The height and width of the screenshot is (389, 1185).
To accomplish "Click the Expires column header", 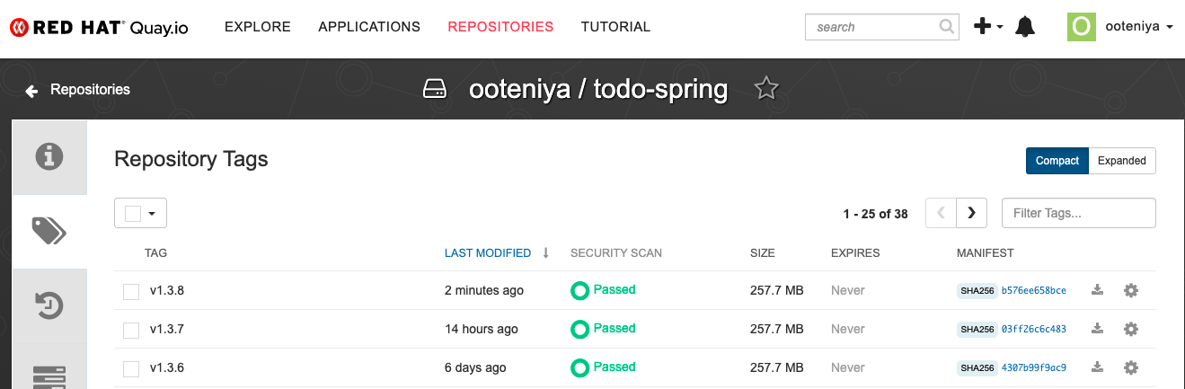I will 855,253.
